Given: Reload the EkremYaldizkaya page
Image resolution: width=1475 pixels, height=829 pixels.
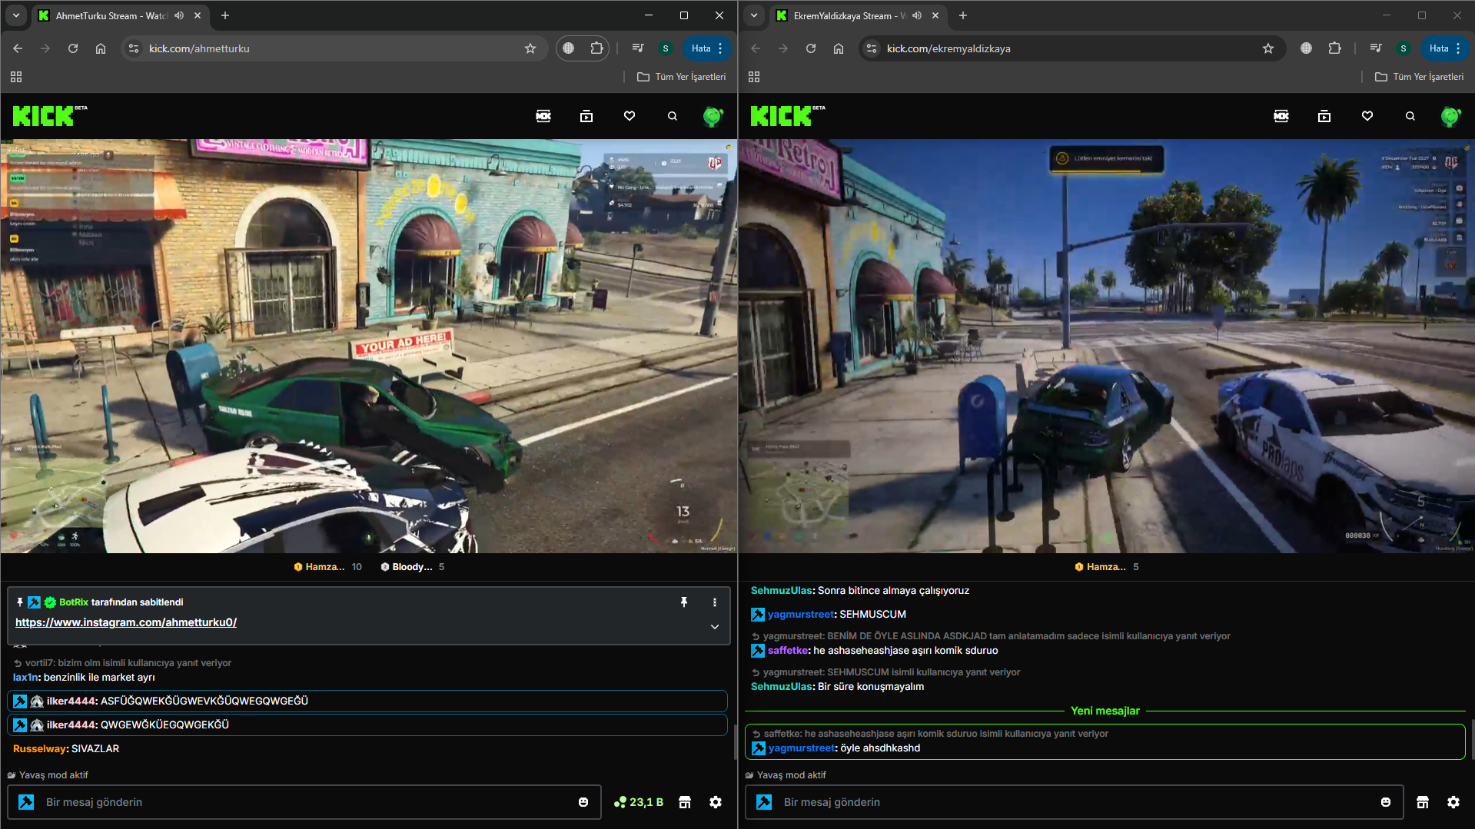Looking at the screenshot, I should click(x=811, y=48).
